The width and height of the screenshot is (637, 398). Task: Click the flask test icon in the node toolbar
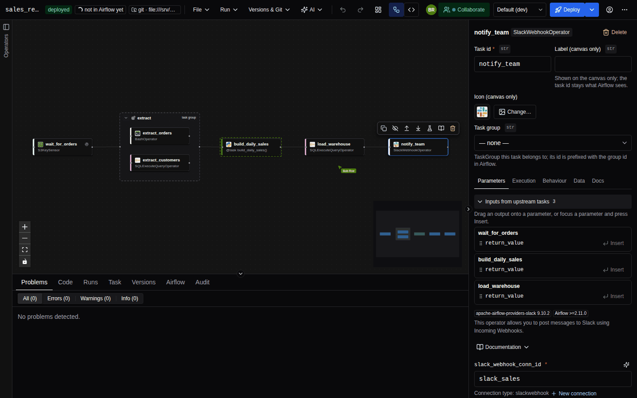430,128
